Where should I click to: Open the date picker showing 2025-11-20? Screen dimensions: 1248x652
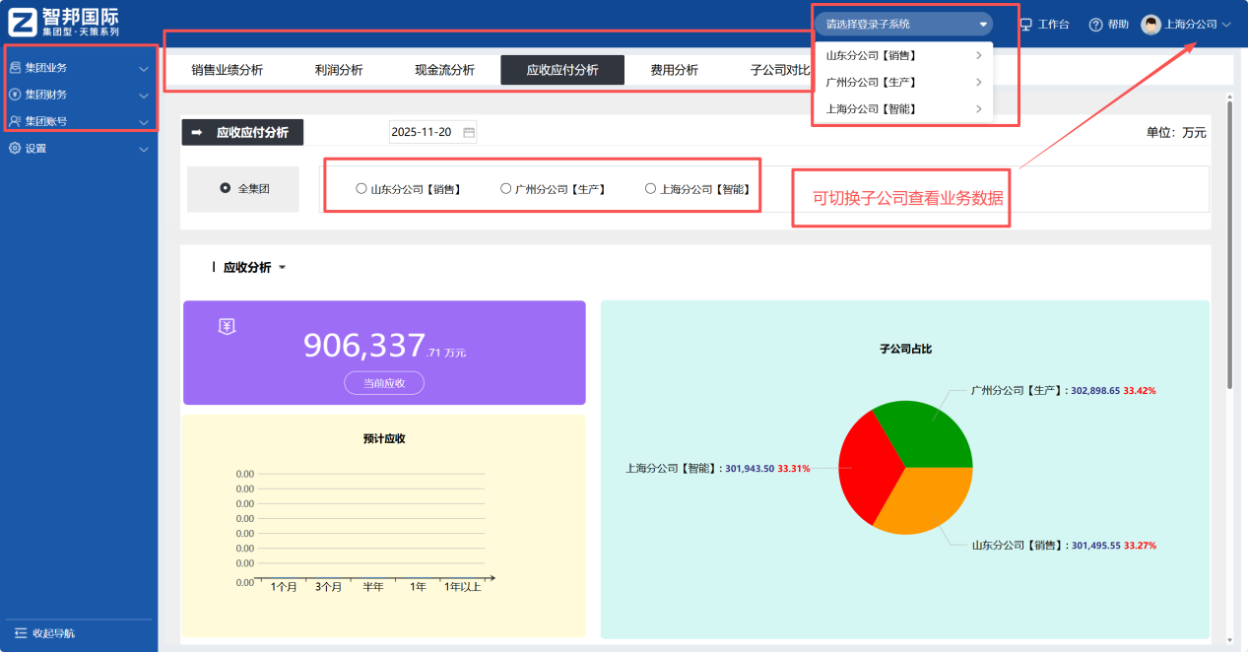pos(432,131)
